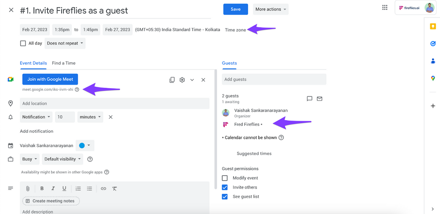
Task: Uncheck Invite others guest permission
Action: pyautogui.click(x=225, y=187)
